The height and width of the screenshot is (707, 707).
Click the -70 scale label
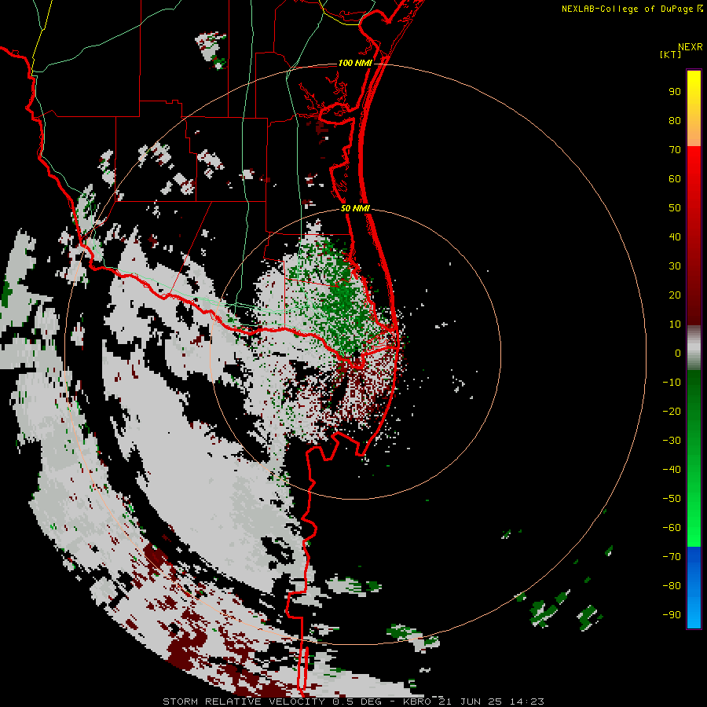672,556
